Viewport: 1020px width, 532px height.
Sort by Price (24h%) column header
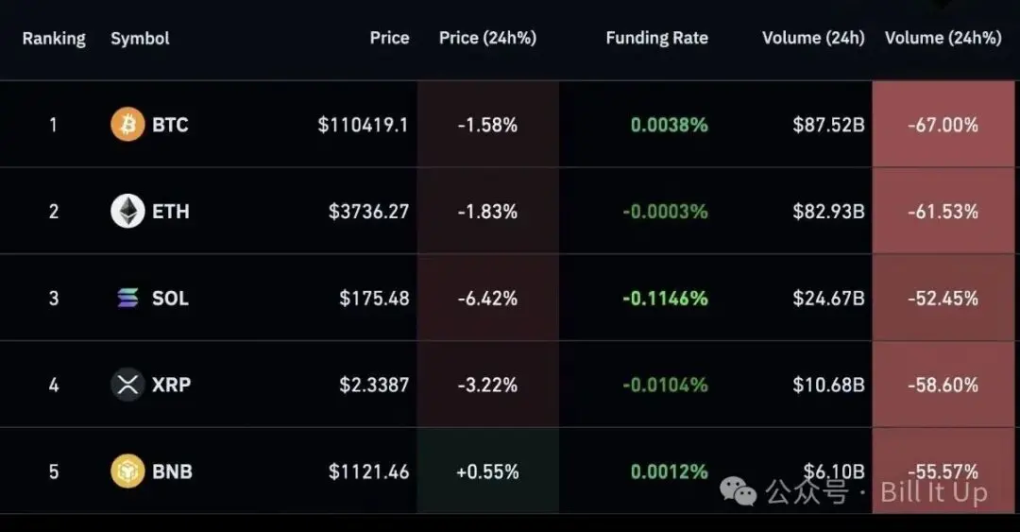tap(487, 39)
